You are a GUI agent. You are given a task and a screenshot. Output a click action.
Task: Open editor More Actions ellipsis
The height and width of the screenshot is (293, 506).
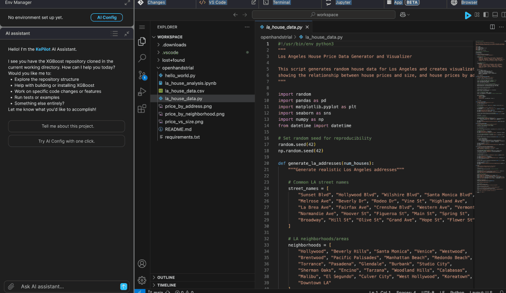coord(501,27)
